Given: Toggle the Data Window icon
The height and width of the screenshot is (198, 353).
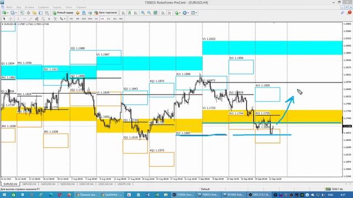Looking at the screenshot, I should click(x=28, y=13).
